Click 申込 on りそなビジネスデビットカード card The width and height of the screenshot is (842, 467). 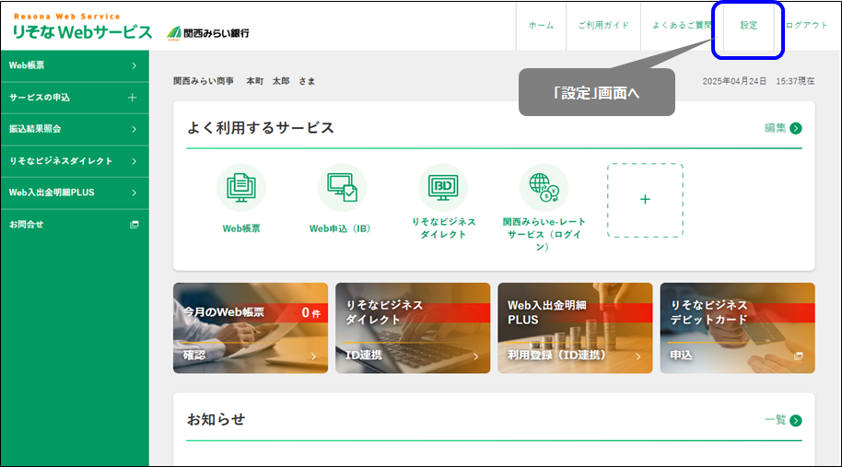coord(681,355)
